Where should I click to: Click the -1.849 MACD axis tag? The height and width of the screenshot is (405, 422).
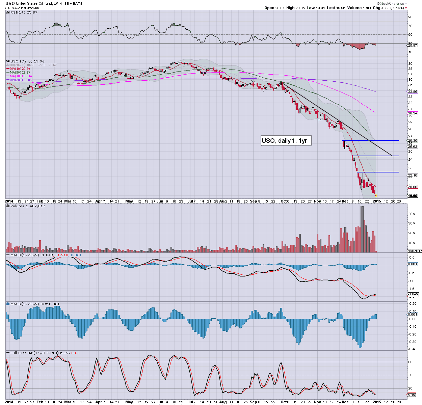(x=413, y=294)
